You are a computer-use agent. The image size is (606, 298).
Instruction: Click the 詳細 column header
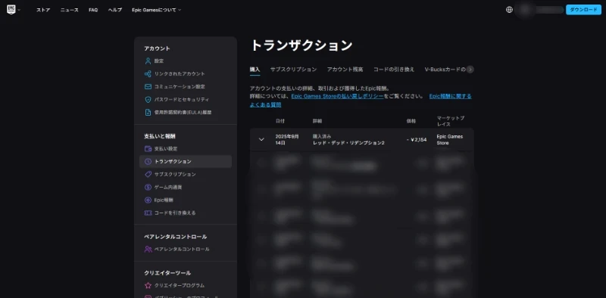coord(317,121)
